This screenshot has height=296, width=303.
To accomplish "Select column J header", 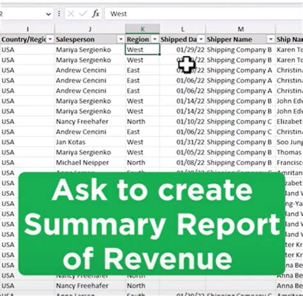I will pos(90,29).
